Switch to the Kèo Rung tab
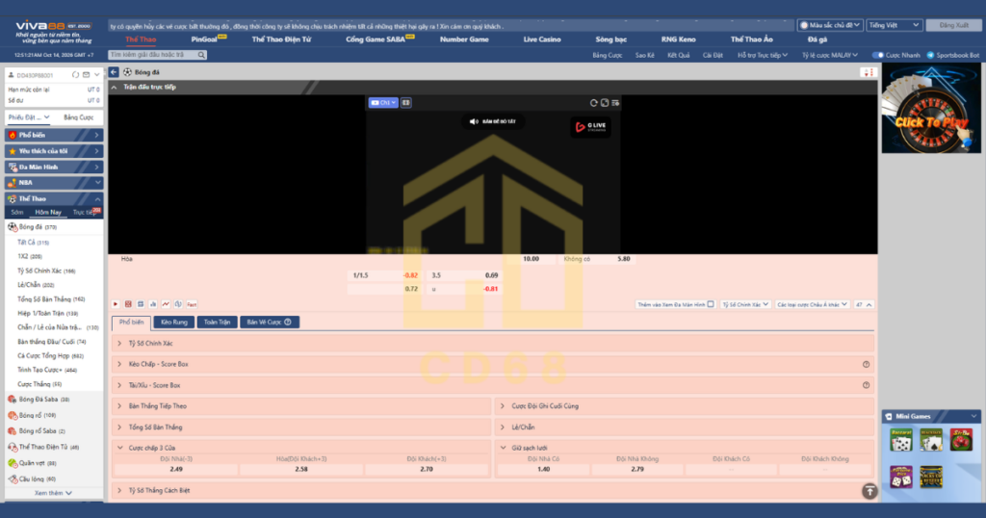The height and width of the screenshot is (518, 986). 174,322
